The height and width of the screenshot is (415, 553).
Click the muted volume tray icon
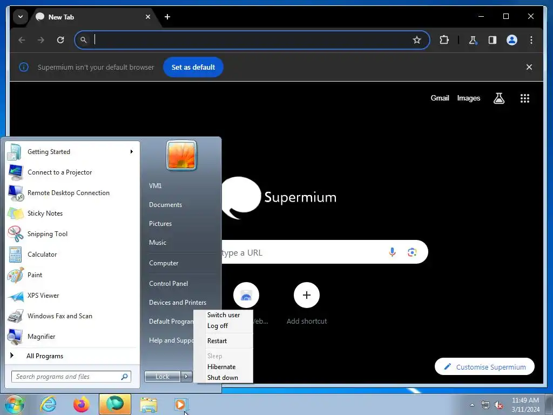pos(498,405)
